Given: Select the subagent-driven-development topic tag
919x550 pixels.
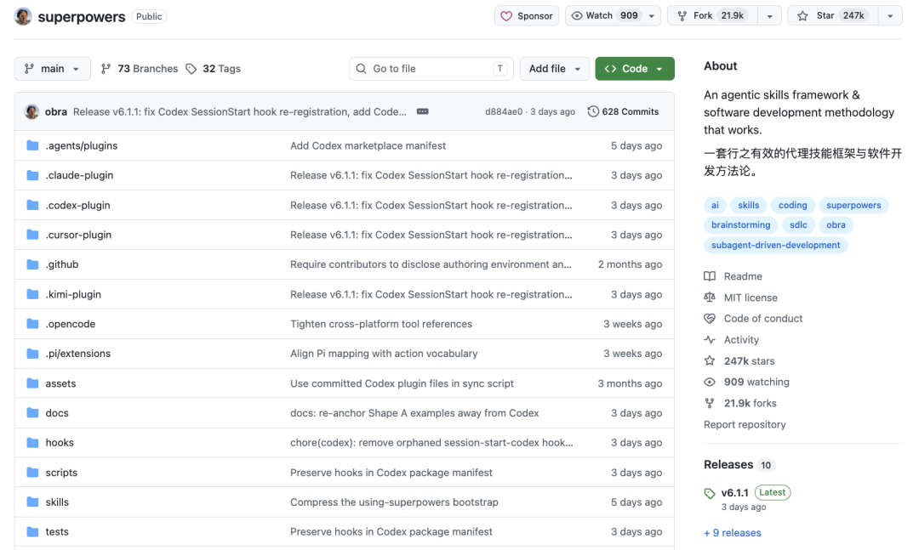Looking at the screenshot, I should [775, 245].
